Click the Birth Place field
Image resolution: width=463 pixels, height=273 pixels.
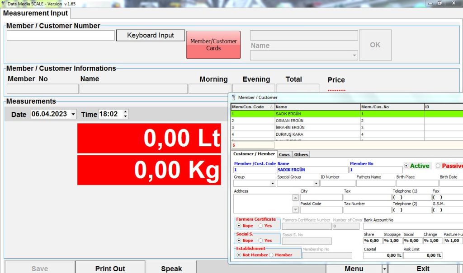point(417,183)
